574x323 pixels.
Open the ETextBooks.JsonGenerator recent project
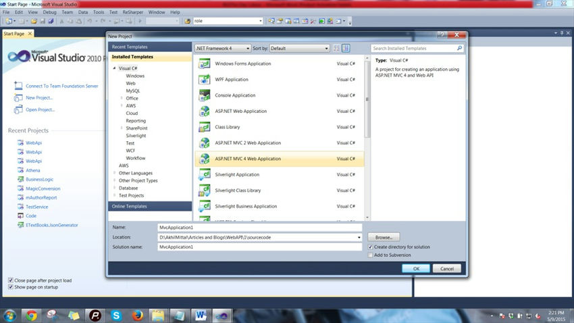click(x=51, y=225)
